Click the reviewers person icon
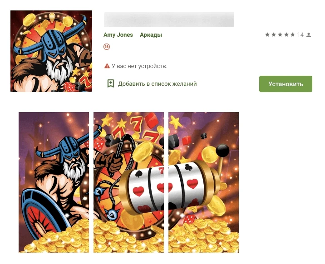Image resolution: width=325 pixels, height=264 pixels. [x=309, y=35]
